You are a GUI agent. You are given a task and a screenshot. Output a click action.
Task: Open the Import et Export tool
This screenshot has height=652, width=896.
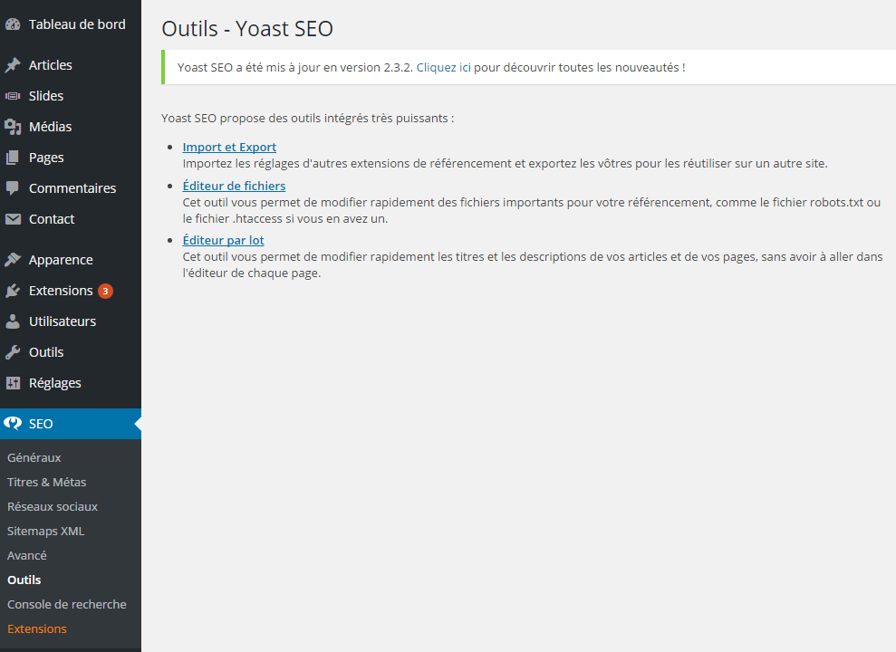click(229, 148)
